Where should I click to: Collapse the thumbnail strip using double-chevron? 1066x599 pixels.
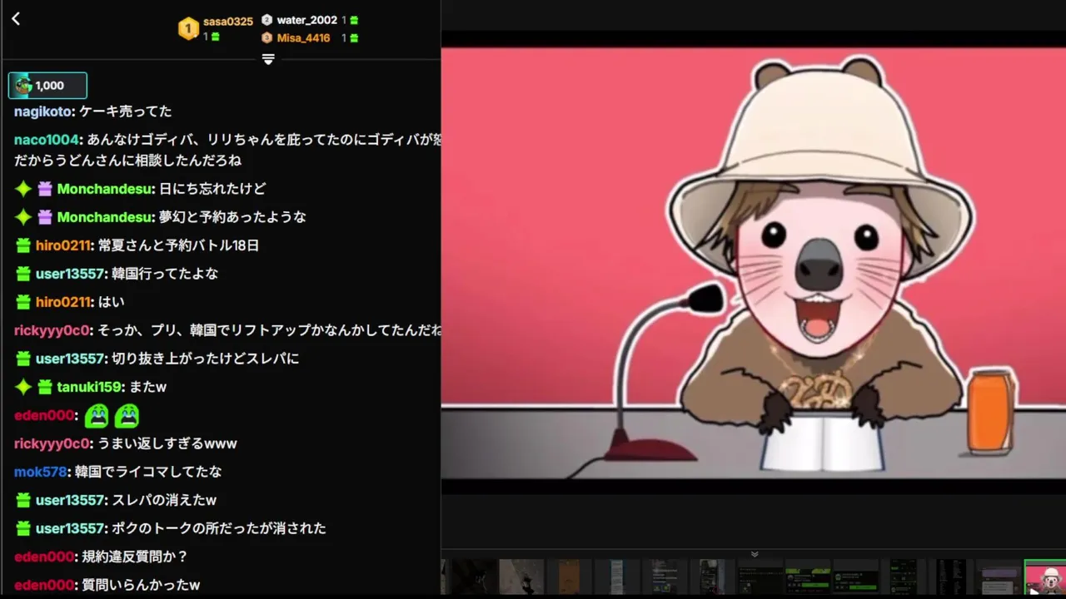click(x=755, y=554)
